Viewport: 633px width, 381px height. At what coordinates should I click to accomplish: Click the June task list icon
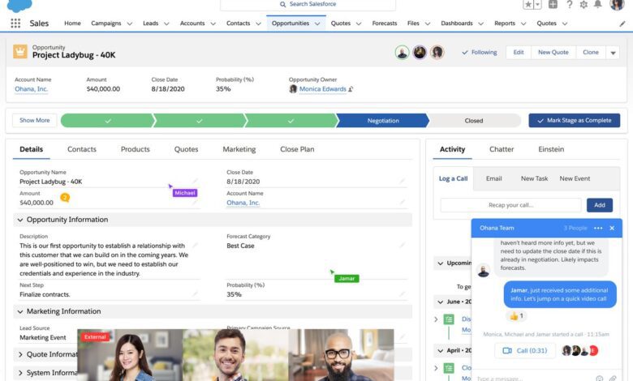449,319
